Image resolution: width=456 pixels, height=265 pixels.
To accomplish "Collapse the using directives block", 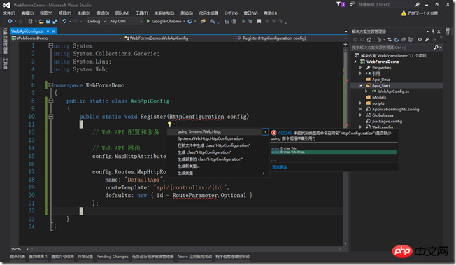I will coord(51,45).
